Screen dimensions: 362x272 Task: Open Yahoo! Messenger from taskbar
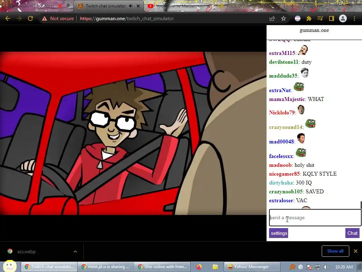click(x=252, y=267)
